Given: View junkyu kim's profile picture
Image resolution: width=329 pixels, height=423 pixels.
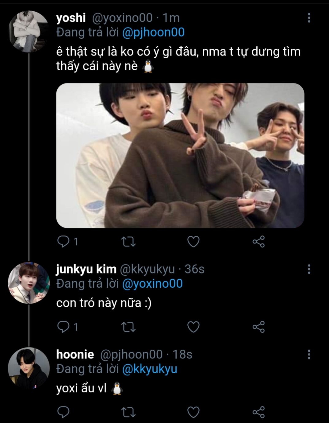Looking at the screenshot, I should [29, 283].
